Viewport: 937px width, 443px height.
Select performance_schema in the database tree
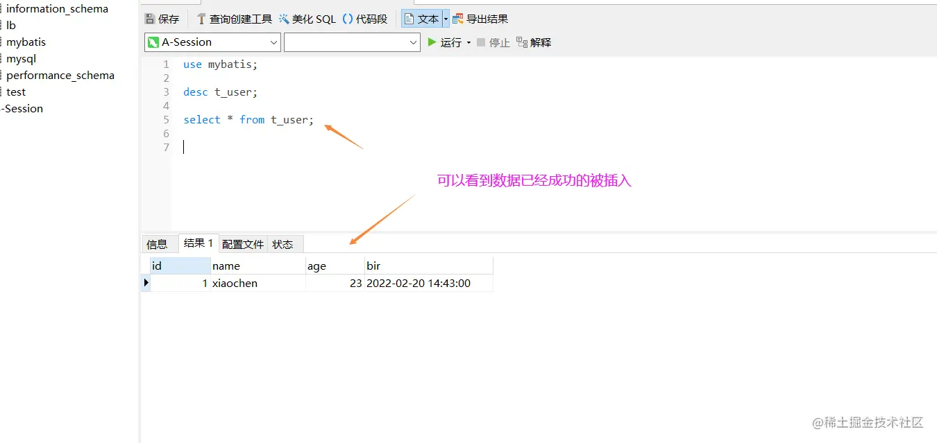pos(60,76)
